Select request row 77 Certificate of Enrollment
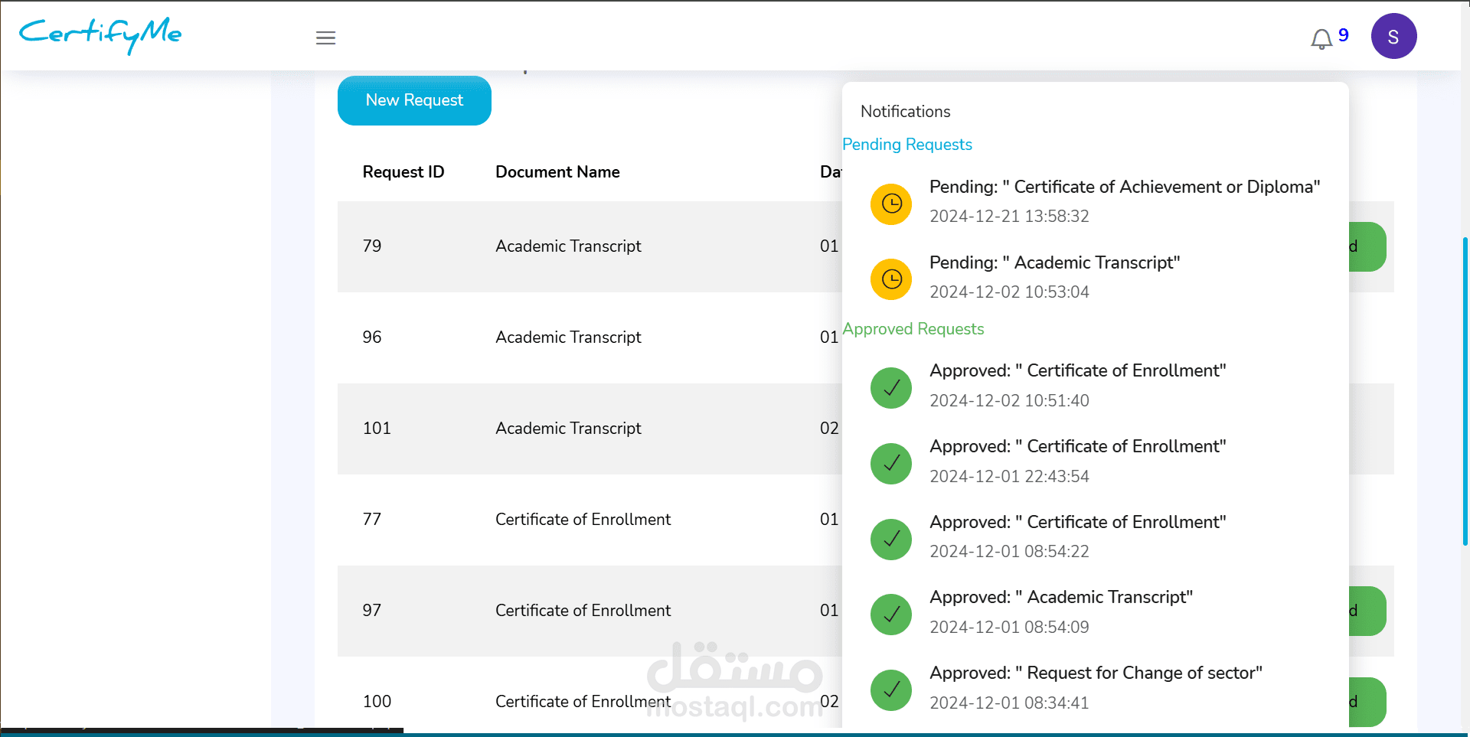This screenshot has width=1470, height=737. 583,520
